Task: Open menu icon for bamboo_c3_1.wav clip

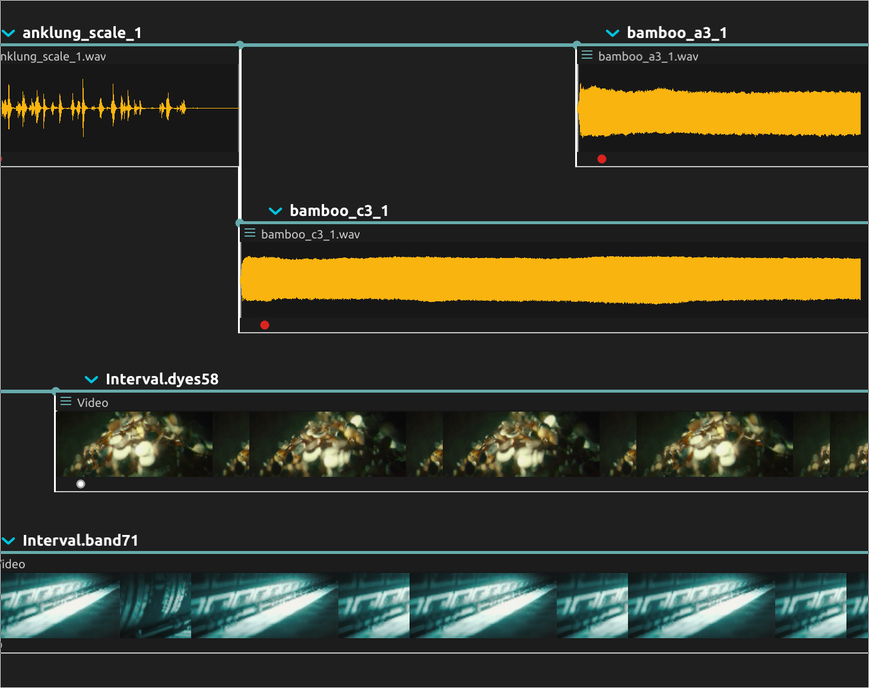Action: [250, 233]
